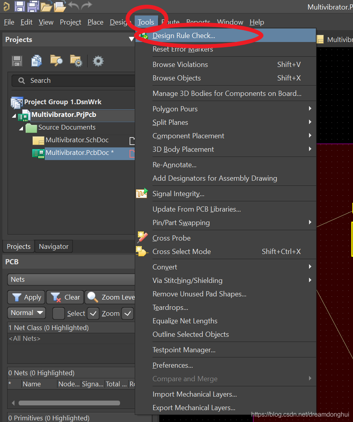Click the Apply filter funnel icon
353x422 pixels.
(17, 297)
